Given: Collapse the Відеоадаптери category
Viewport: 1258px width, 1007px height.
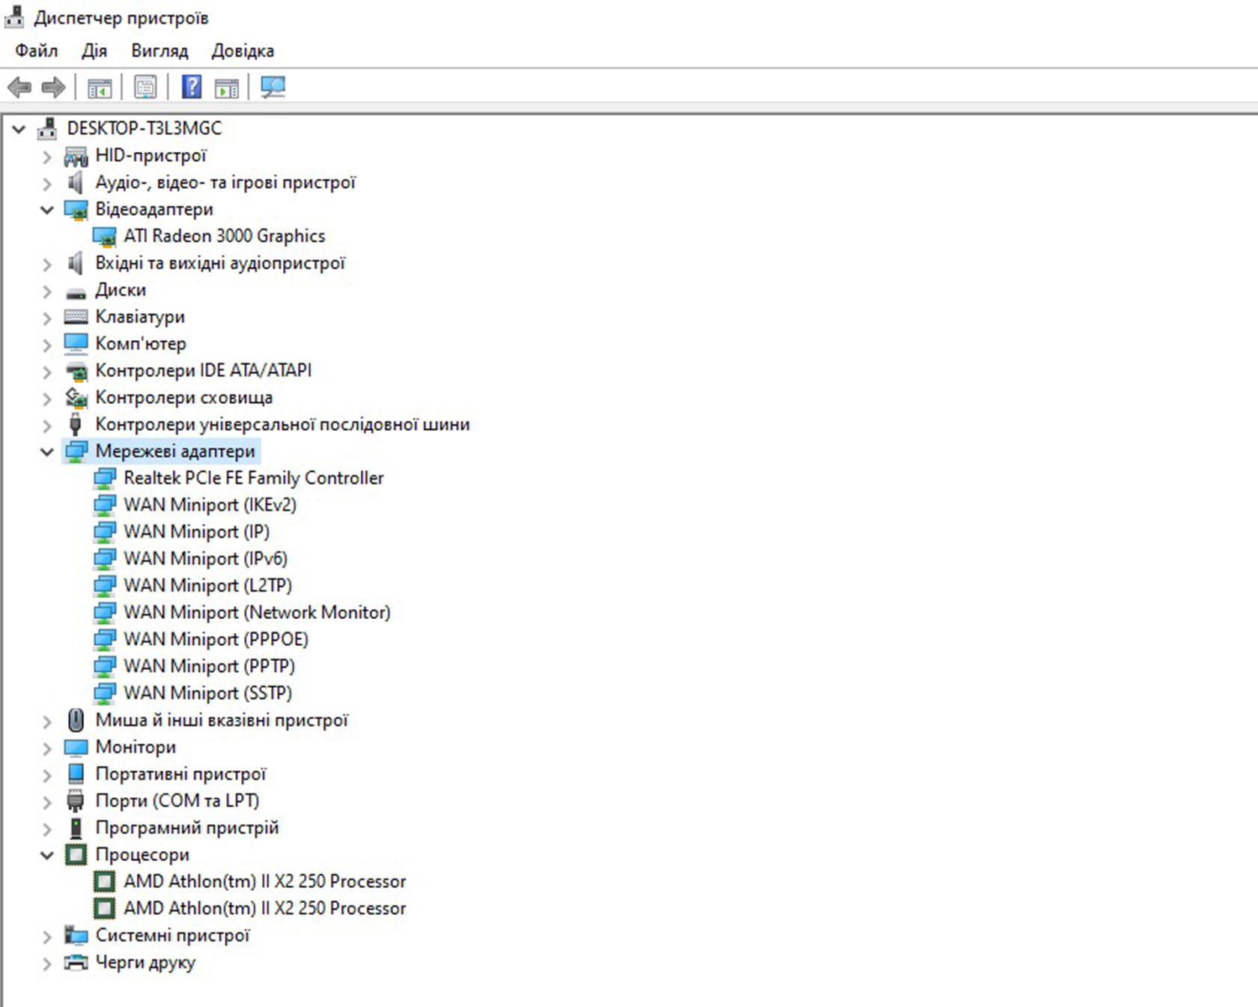Looking at the screenshot, I should point(47,210).
